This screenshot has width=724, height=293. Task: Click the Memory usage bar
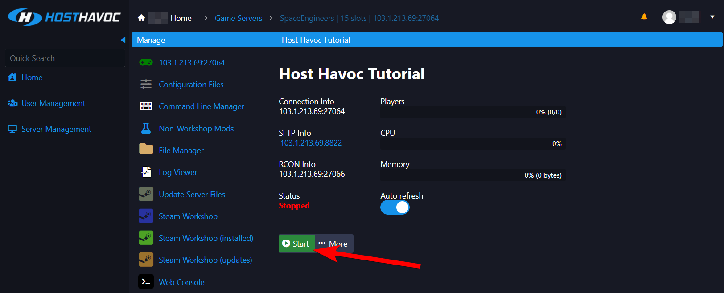click(473, 175)
